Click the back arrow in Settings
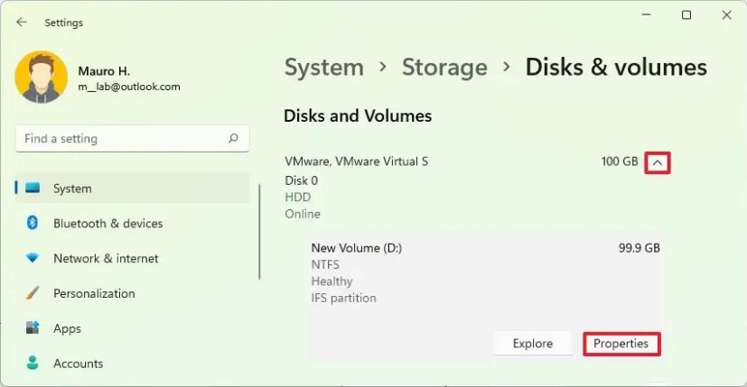The image size is (747, 387). [22, 23]
